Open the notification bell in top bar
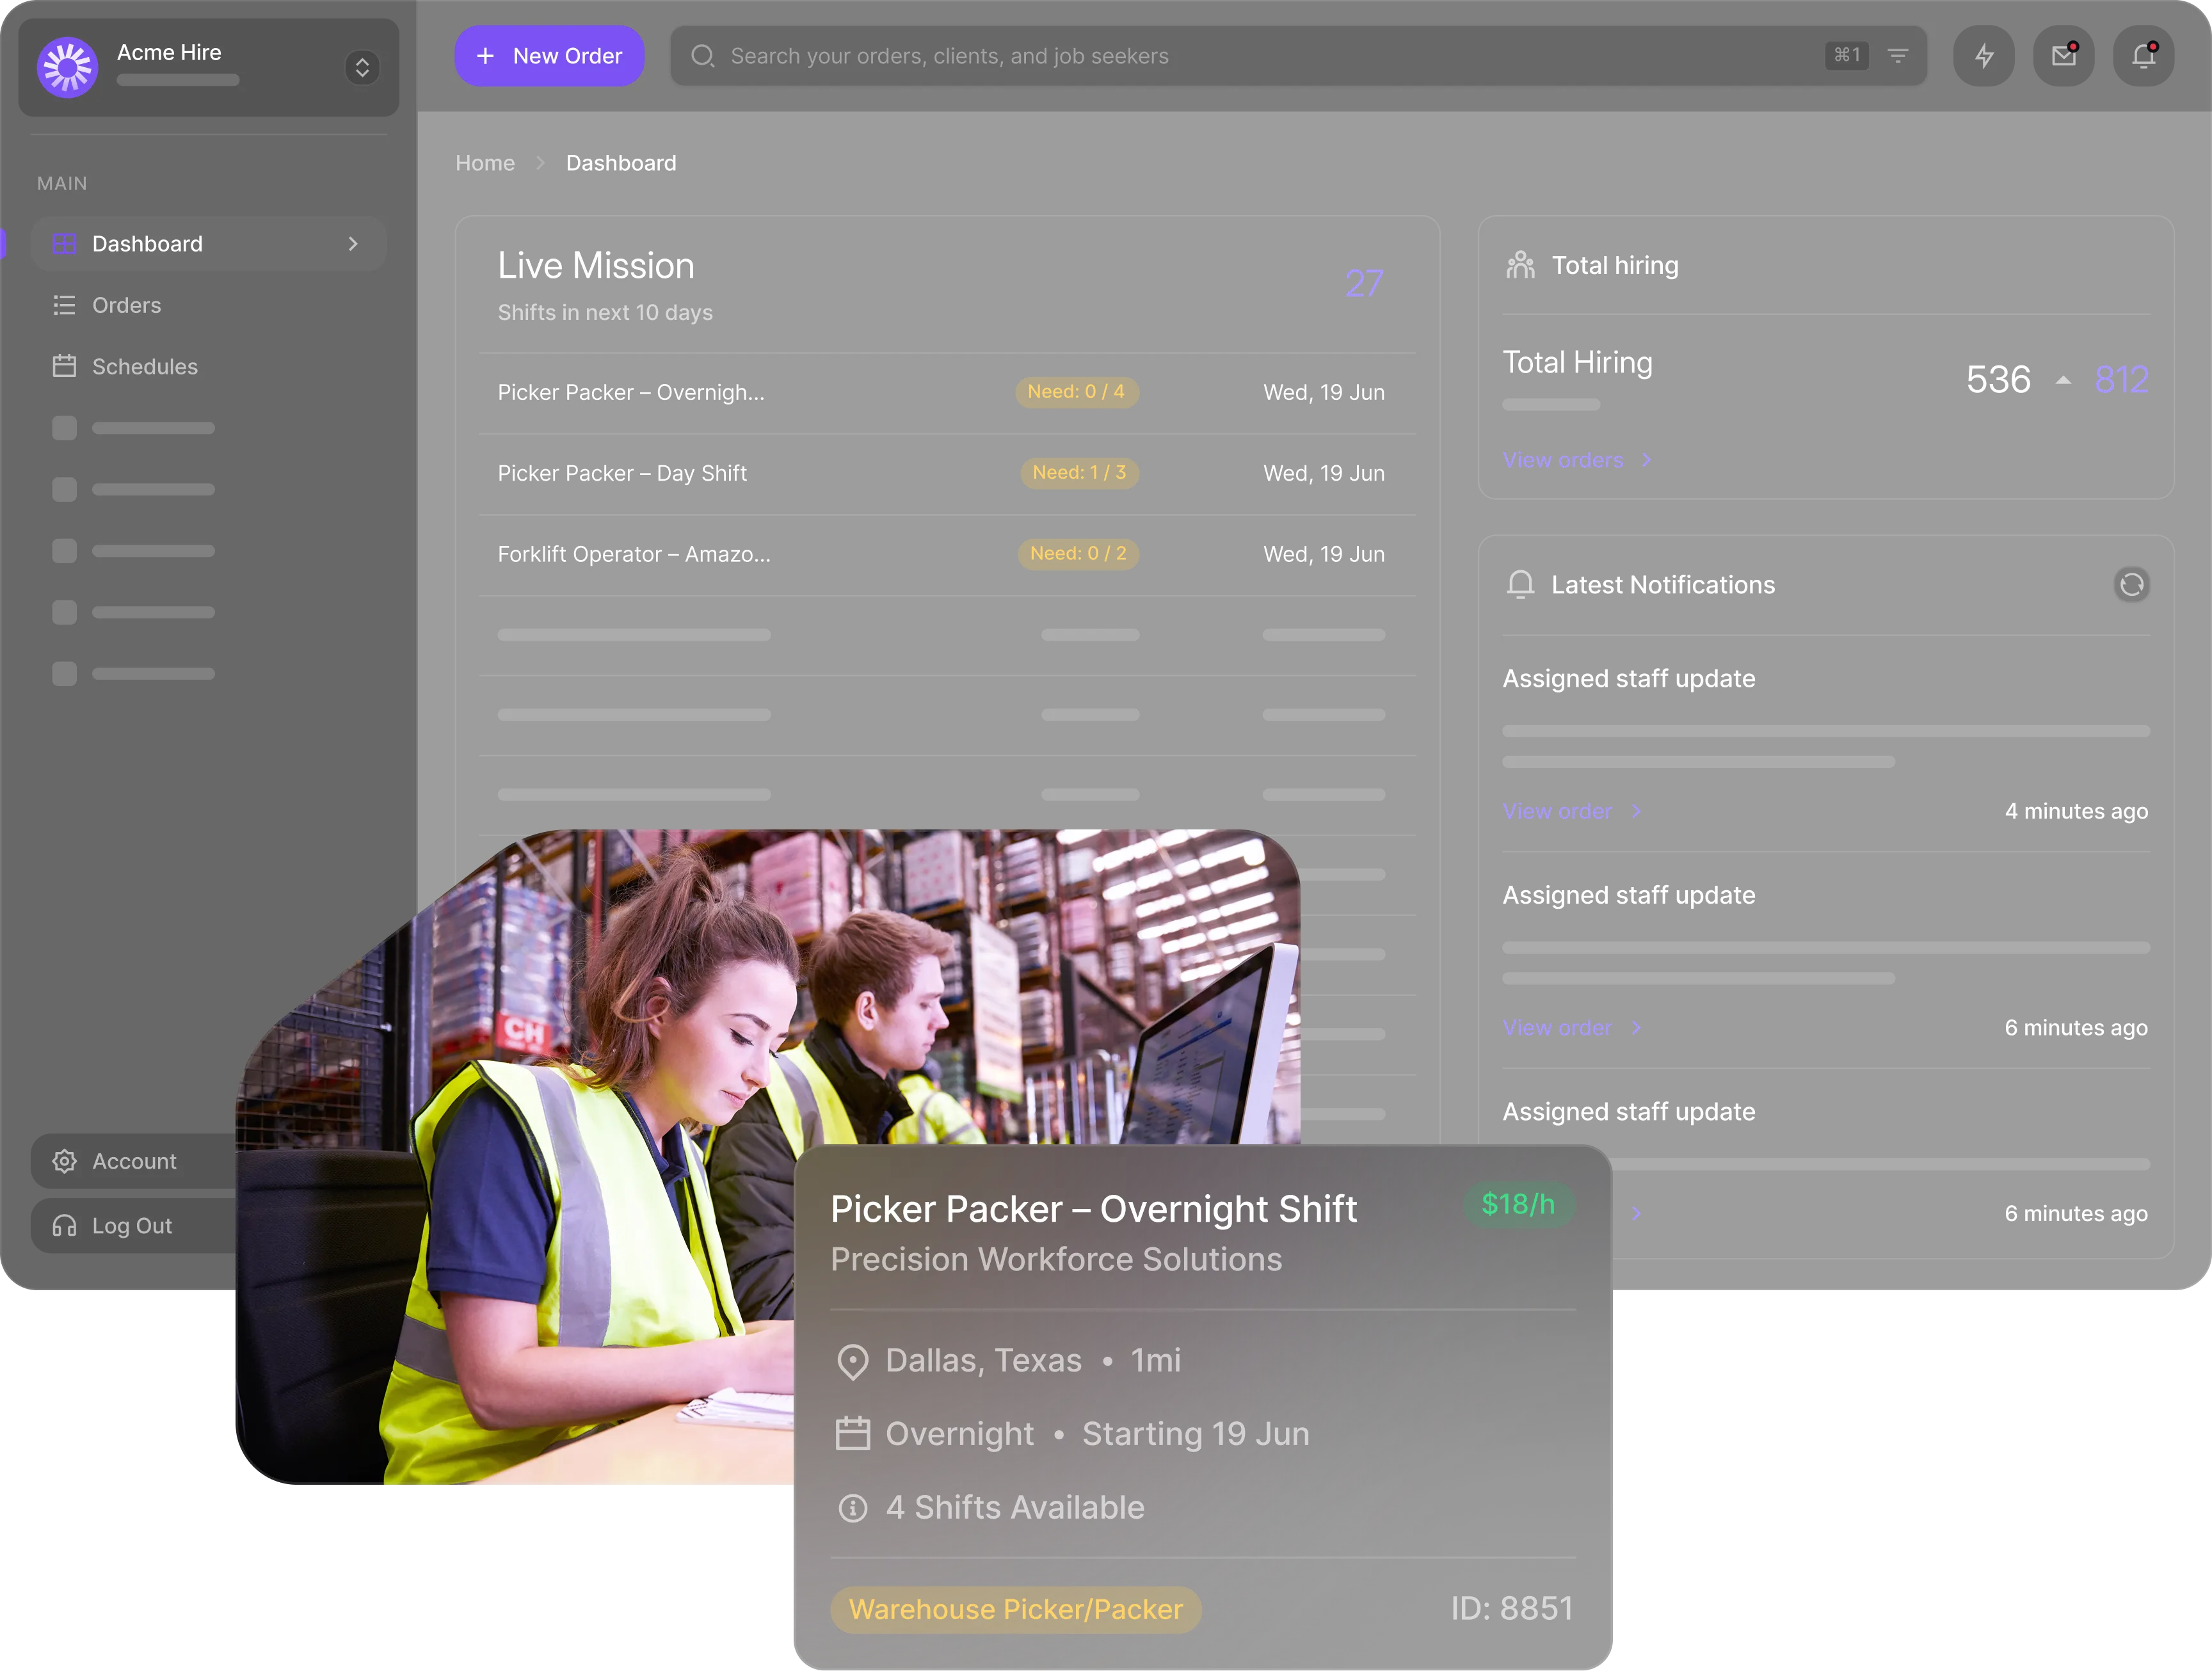The height and width of the screenshot is (1671, 2212). click(x=2143, y=56)
